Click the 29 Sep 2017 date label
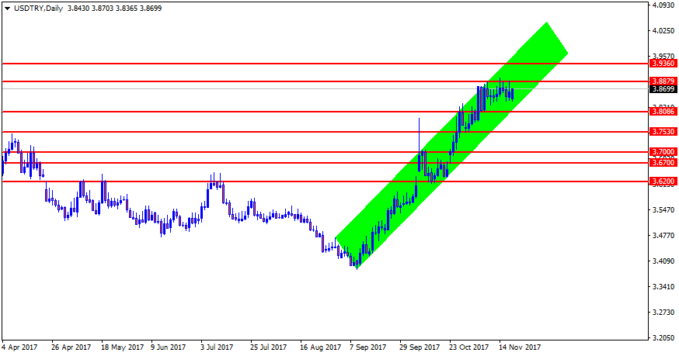This screenshot has height=356, width=679. 420,347
